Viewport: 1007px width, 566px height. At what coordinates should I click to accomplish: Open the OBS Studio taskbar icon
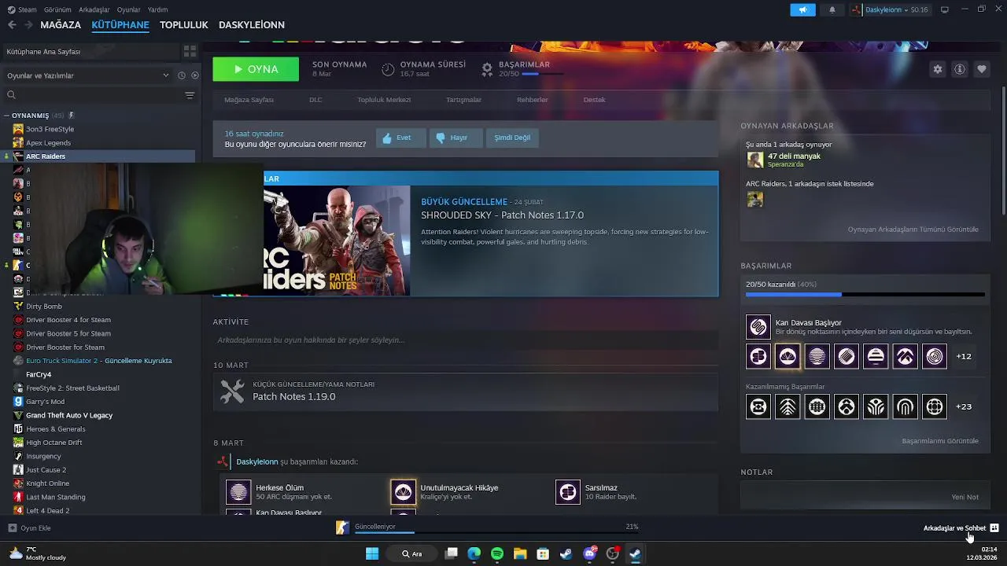pyautogui.click(x=612, y=553)
